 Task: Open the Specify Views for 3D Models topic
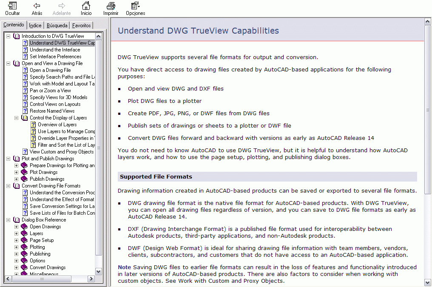click(x=58, y=97)
